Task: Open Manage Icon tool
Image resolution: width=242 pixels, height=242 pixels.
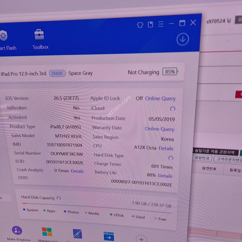Action: [x=47, y=234]
